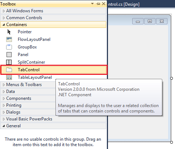This screenshot has width=175, height=149.
Task: Toggle the Toolbox auto-hide pin
Action: 98,4
